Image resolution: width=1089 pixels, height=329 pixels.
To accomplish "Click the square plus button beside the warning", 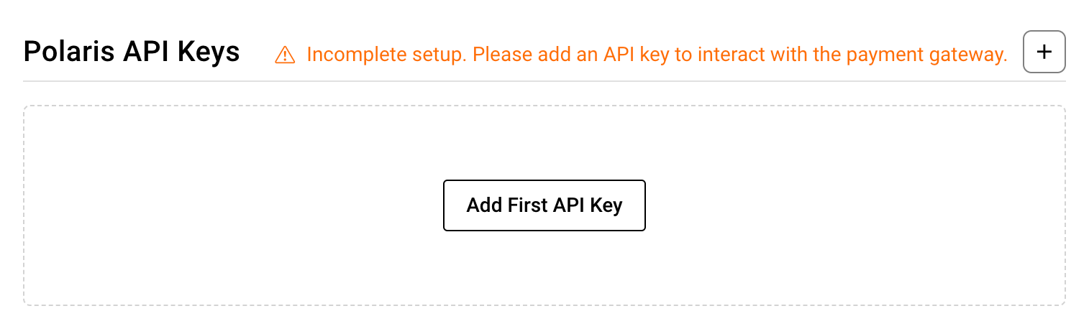I will [1044, 52].
